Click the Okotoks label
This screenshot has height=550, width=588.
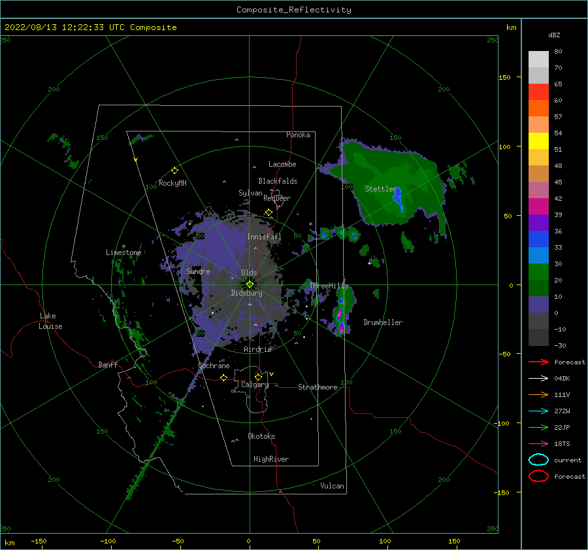point(262,436)
